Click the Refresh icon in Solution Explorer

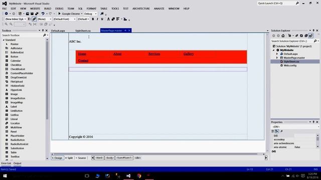(x=301, y=35)
